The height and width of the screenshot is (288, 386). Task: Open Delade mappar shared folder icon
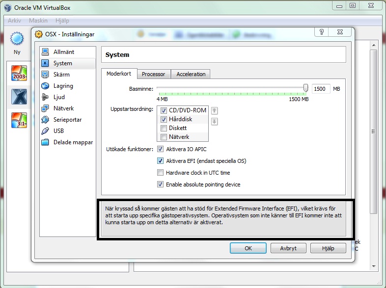tap(45, 142)
